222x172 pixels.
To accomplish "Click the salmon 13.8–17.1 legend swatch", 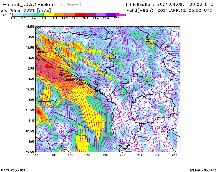I will [70, 15].
